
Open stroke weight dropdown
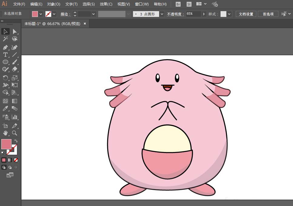(x=93, y=14)
